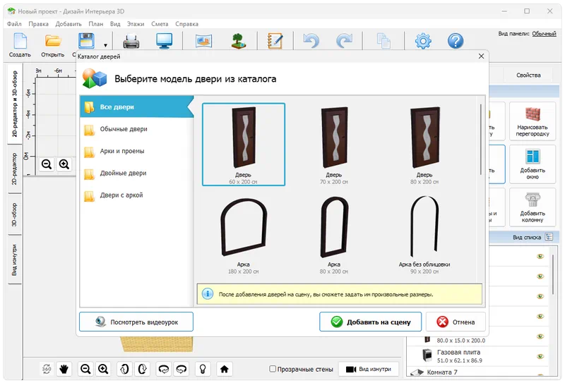
Task: Open the dropdown arrow next to the save icon
Action: (105, 44)
